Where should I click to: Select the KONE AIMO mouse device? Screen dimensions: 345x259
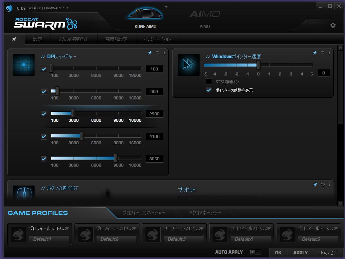(145, 18)
